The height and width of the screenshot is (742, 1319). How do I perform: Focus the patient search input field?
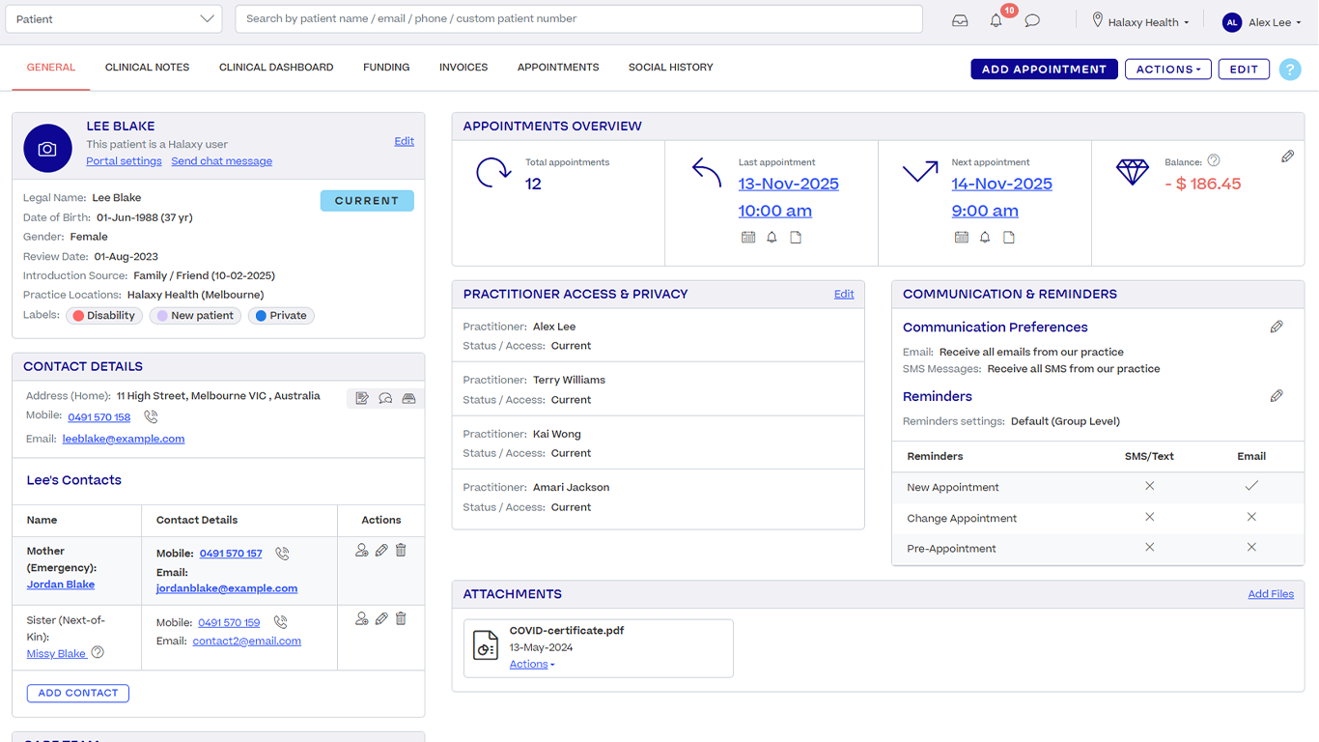578,19
